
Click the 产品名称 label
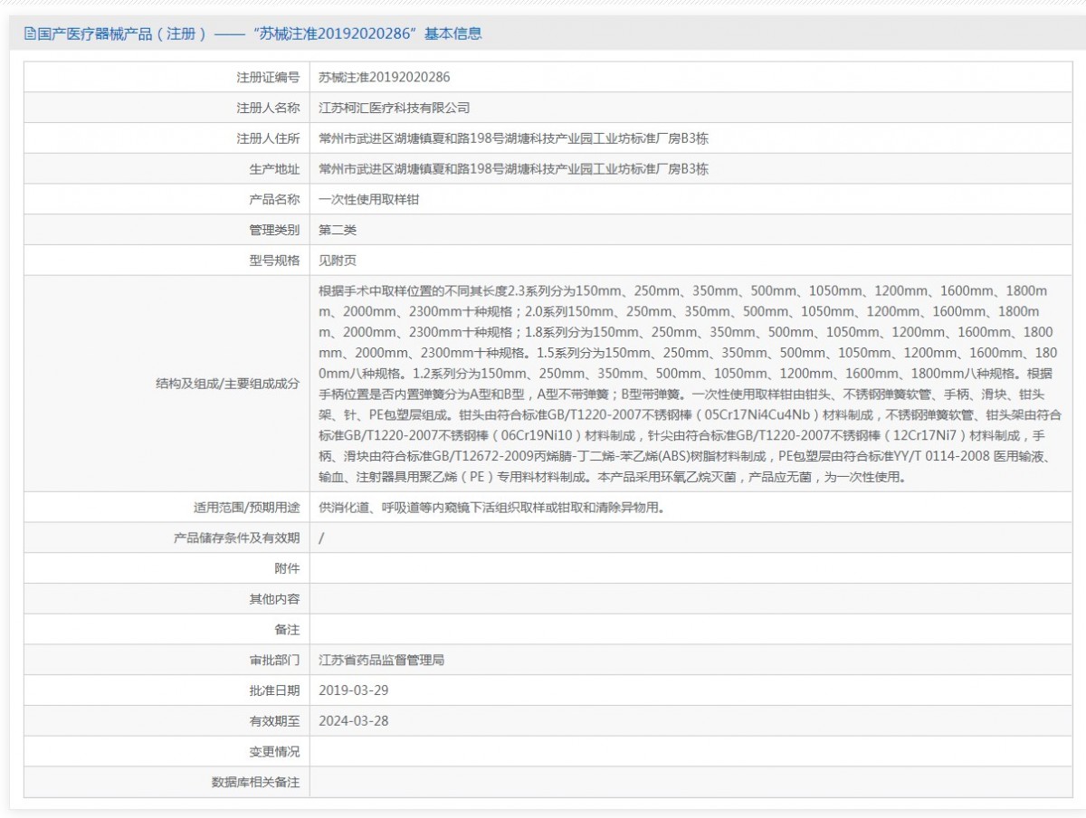tap(274, 199)
